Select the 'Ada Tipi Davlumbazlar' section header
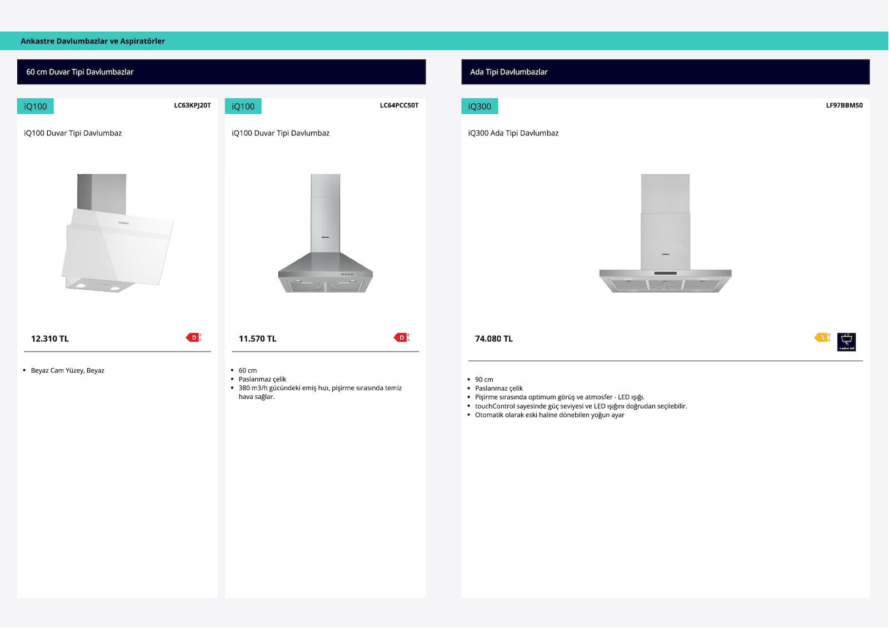 tap(666, 72)
